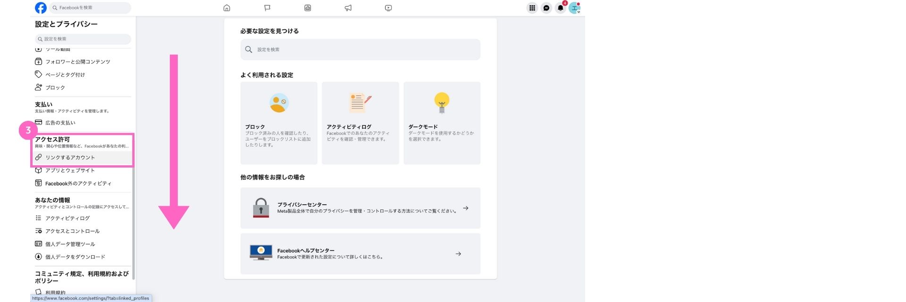Open the Pages flag icon
This screenshot has height=302, width=906.
point(267,8)
